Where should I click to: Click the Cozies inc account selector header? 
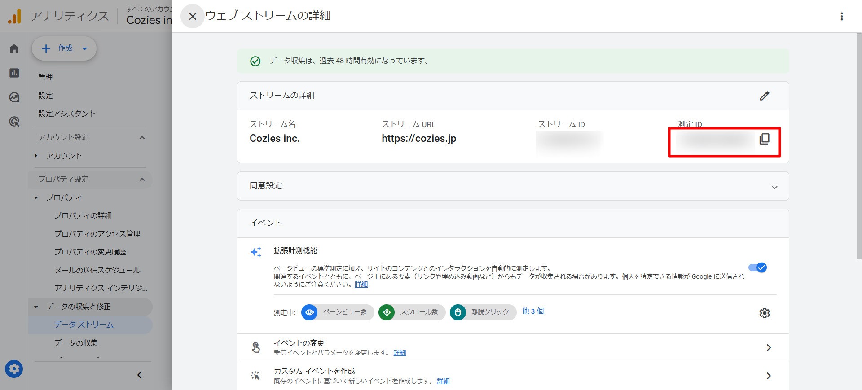pyautogui.click(x=149, y=16)
